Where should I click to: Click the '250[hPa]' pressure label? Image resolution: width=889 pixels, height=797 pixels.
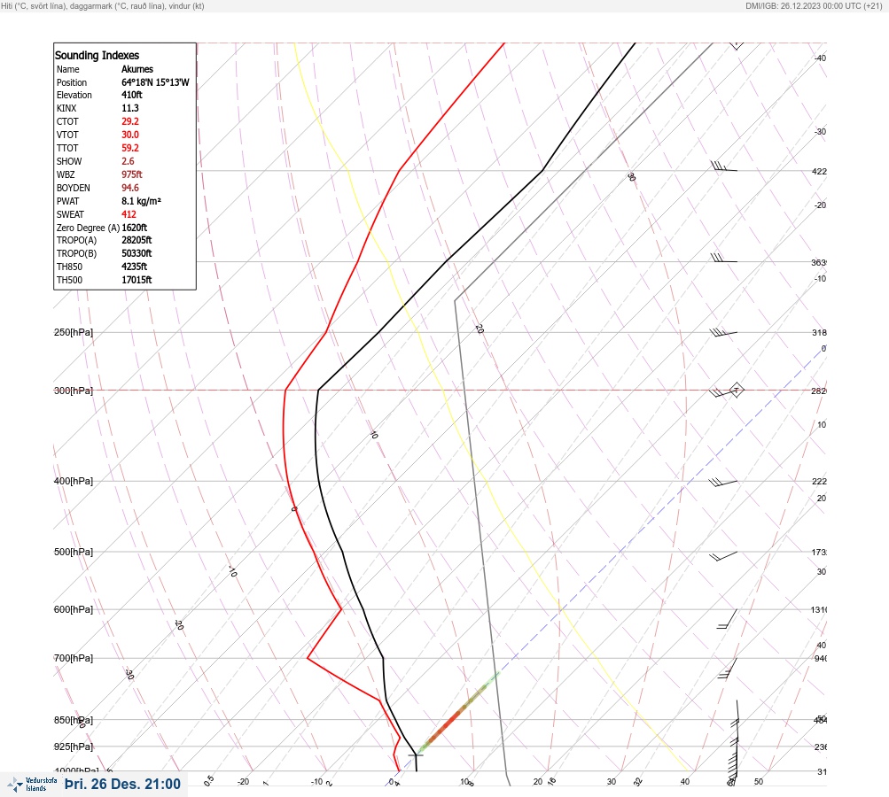click(x=74, y=332)
